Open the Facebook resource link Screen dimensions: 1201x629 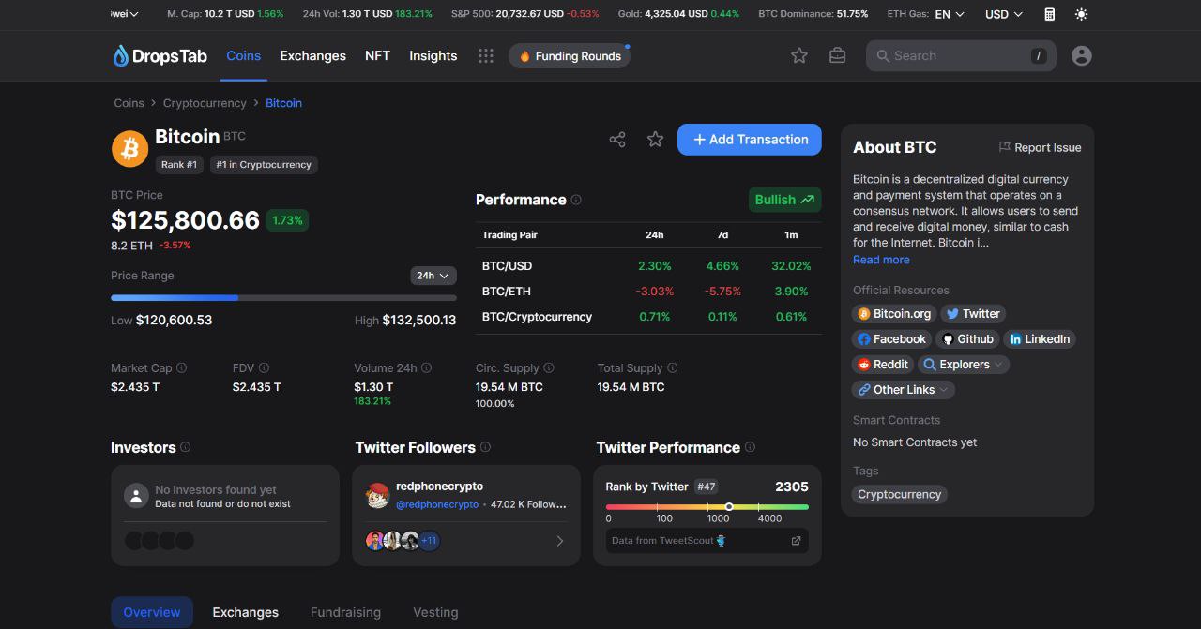click(x=891, y=339)
